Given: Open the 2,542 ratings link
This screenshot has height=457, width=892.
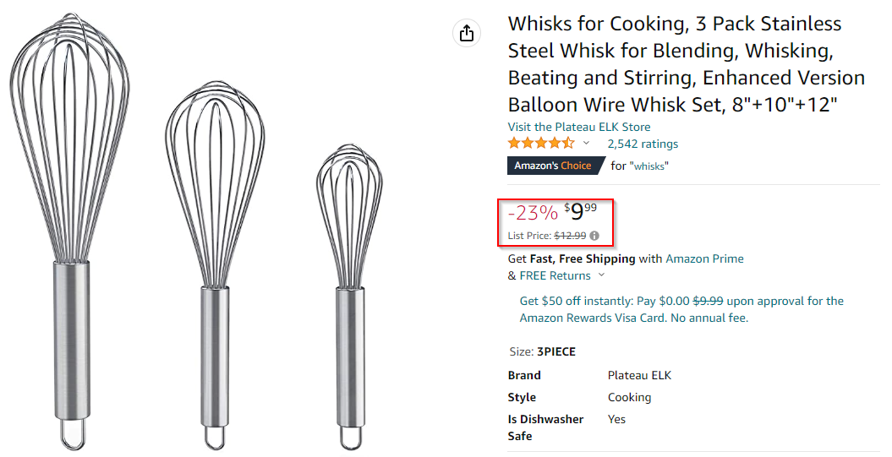Looking at the screenshot, I should coord(643,144).
